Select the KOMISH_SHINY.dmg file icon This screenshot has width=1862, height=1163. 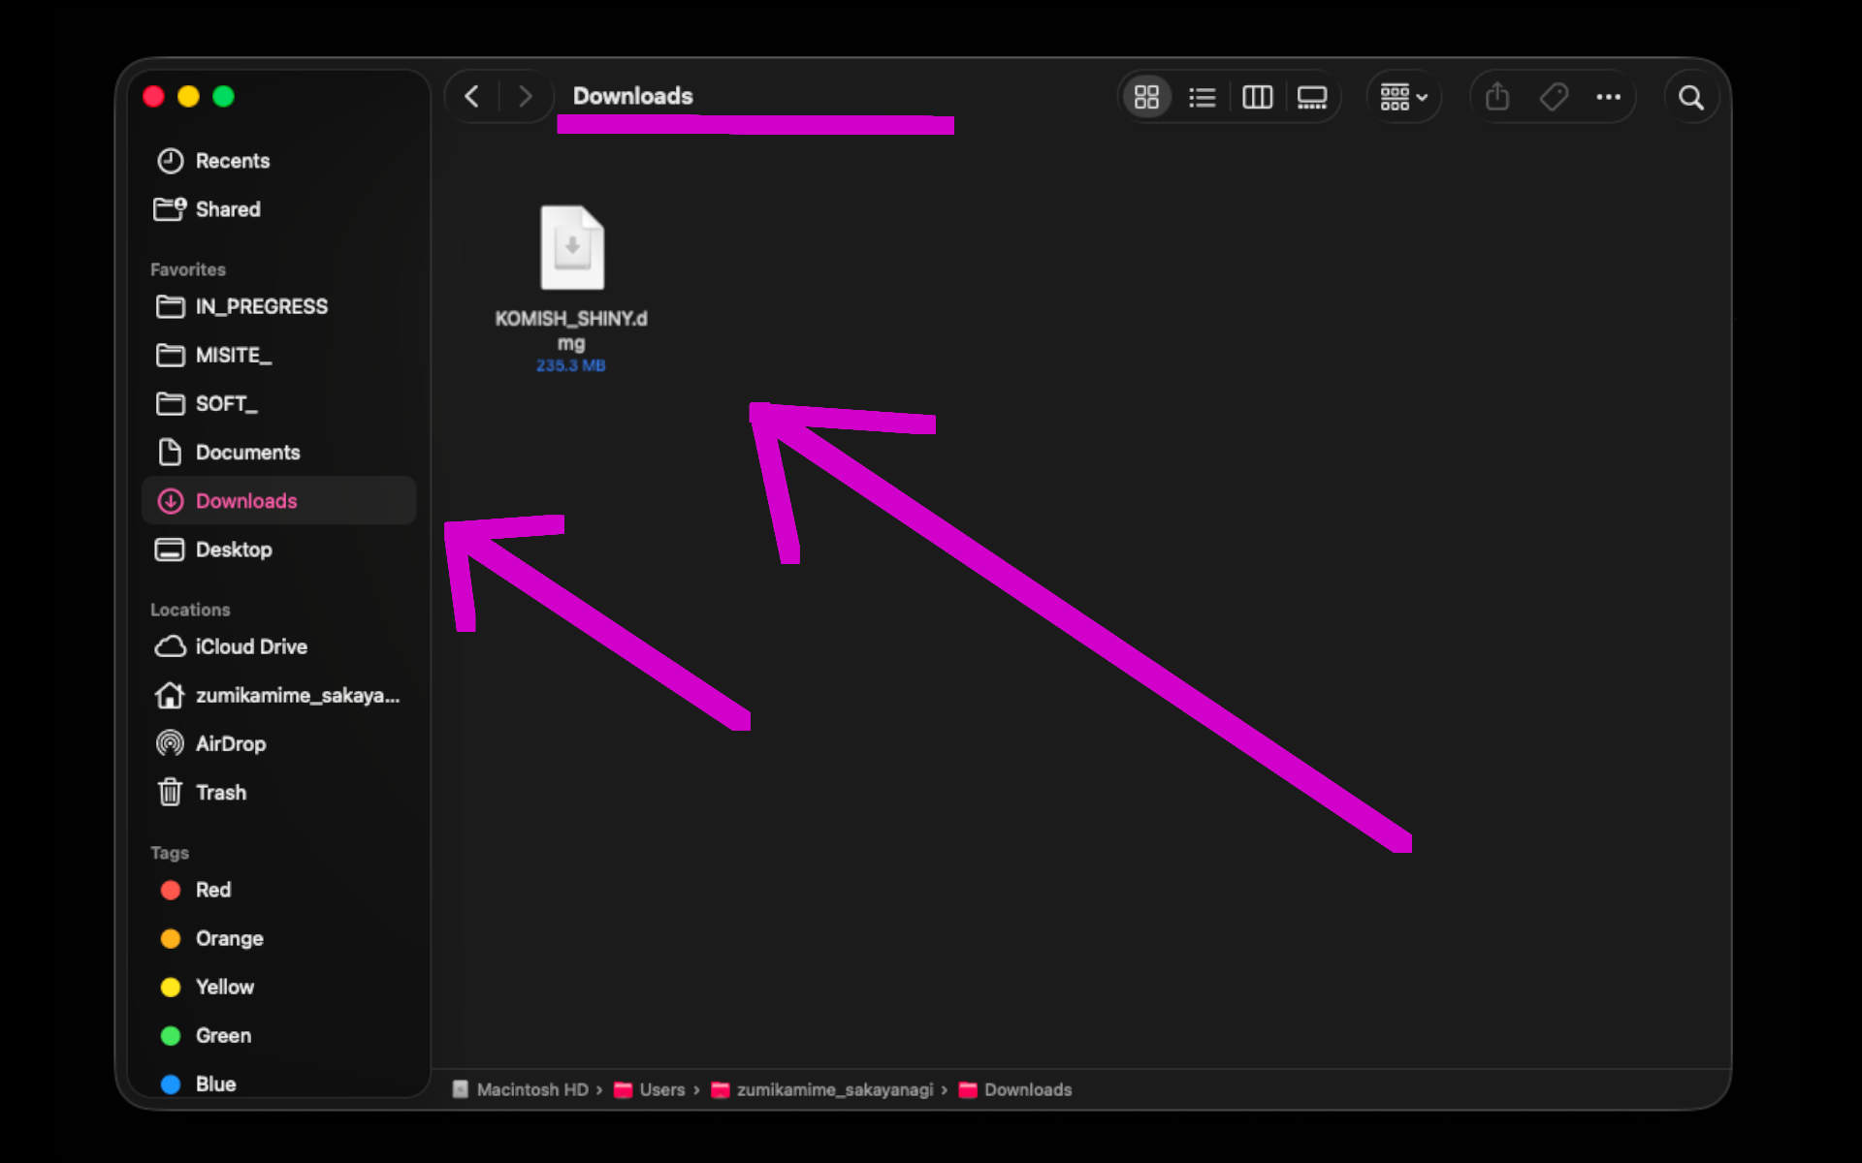[x=572, y=247]
